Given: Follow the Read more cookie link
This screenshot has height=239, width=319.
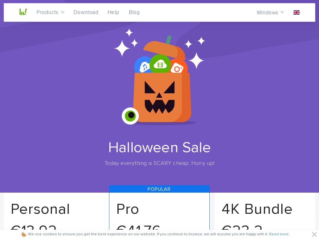Looking at the screenshot, I should coord(279,234).
